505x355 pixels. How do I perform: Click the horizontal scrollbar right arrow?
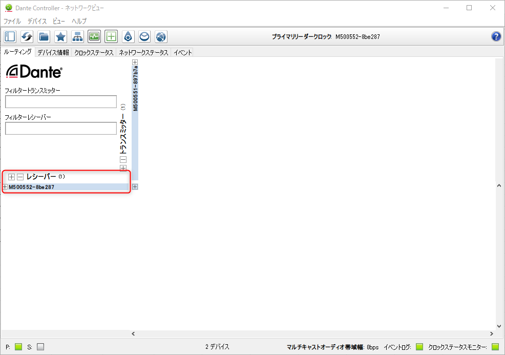pyautogui.click(x=492, y=333)
